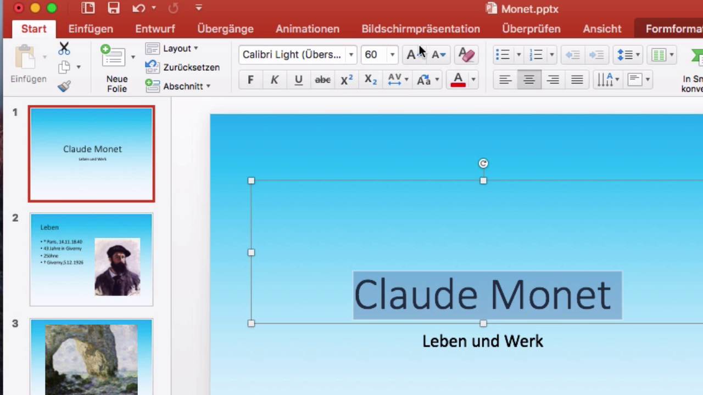The width and height of the screenshot is (703, 395).
Task: Align text left
Action: point(505,80)
